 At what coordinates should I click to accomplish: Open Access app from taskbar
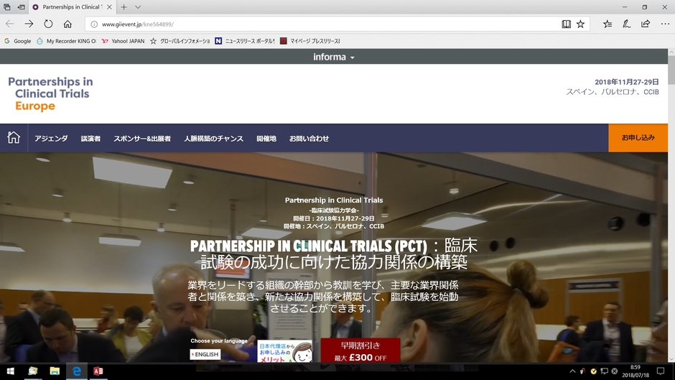coord(98,371)
